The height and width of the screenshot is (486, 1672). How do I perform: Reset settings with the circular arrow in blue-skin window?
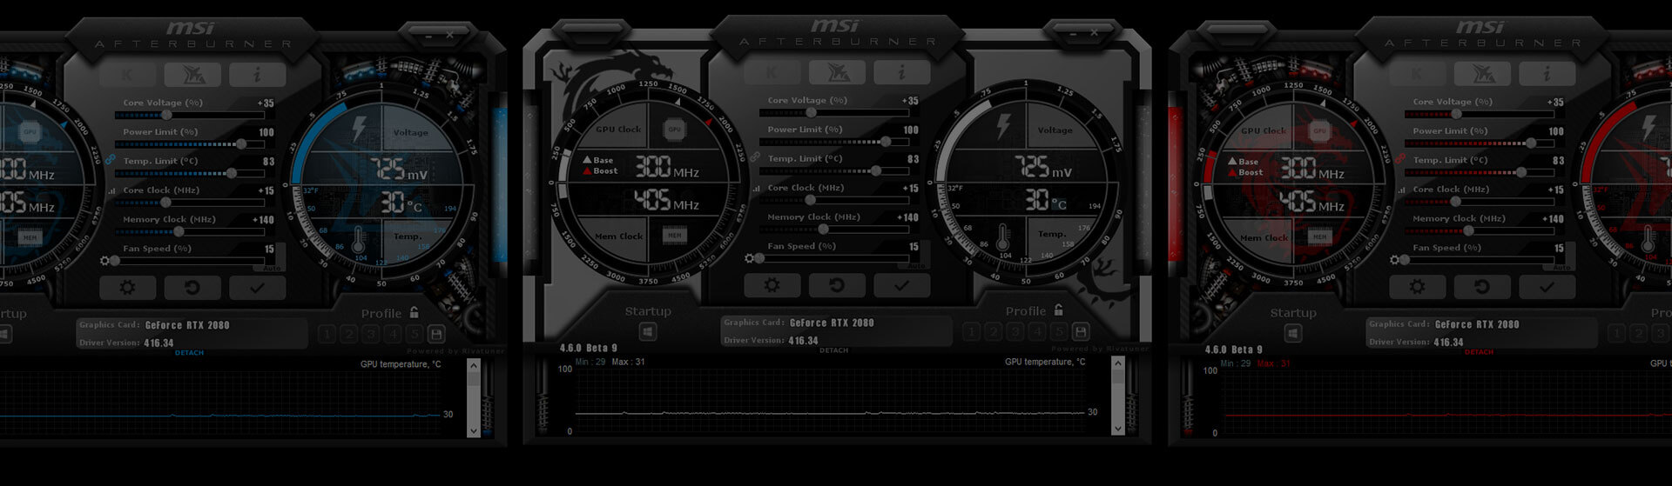(192, 288)
